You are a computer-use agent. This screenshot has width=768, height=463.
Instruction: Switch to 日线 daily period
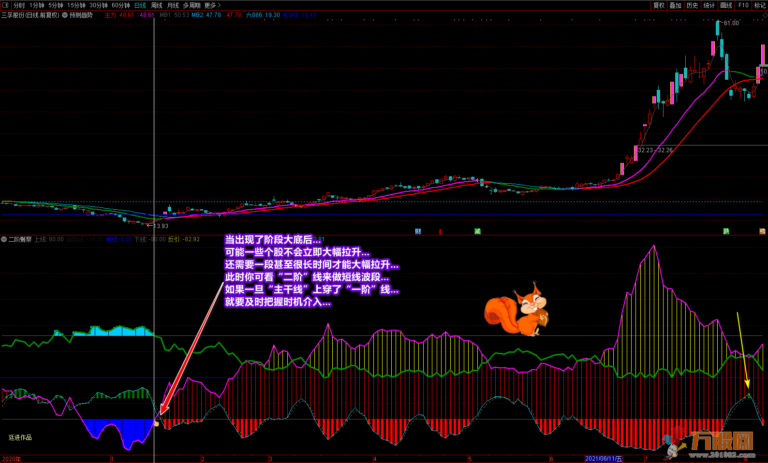pyautogui.click(x=140, y=5)
